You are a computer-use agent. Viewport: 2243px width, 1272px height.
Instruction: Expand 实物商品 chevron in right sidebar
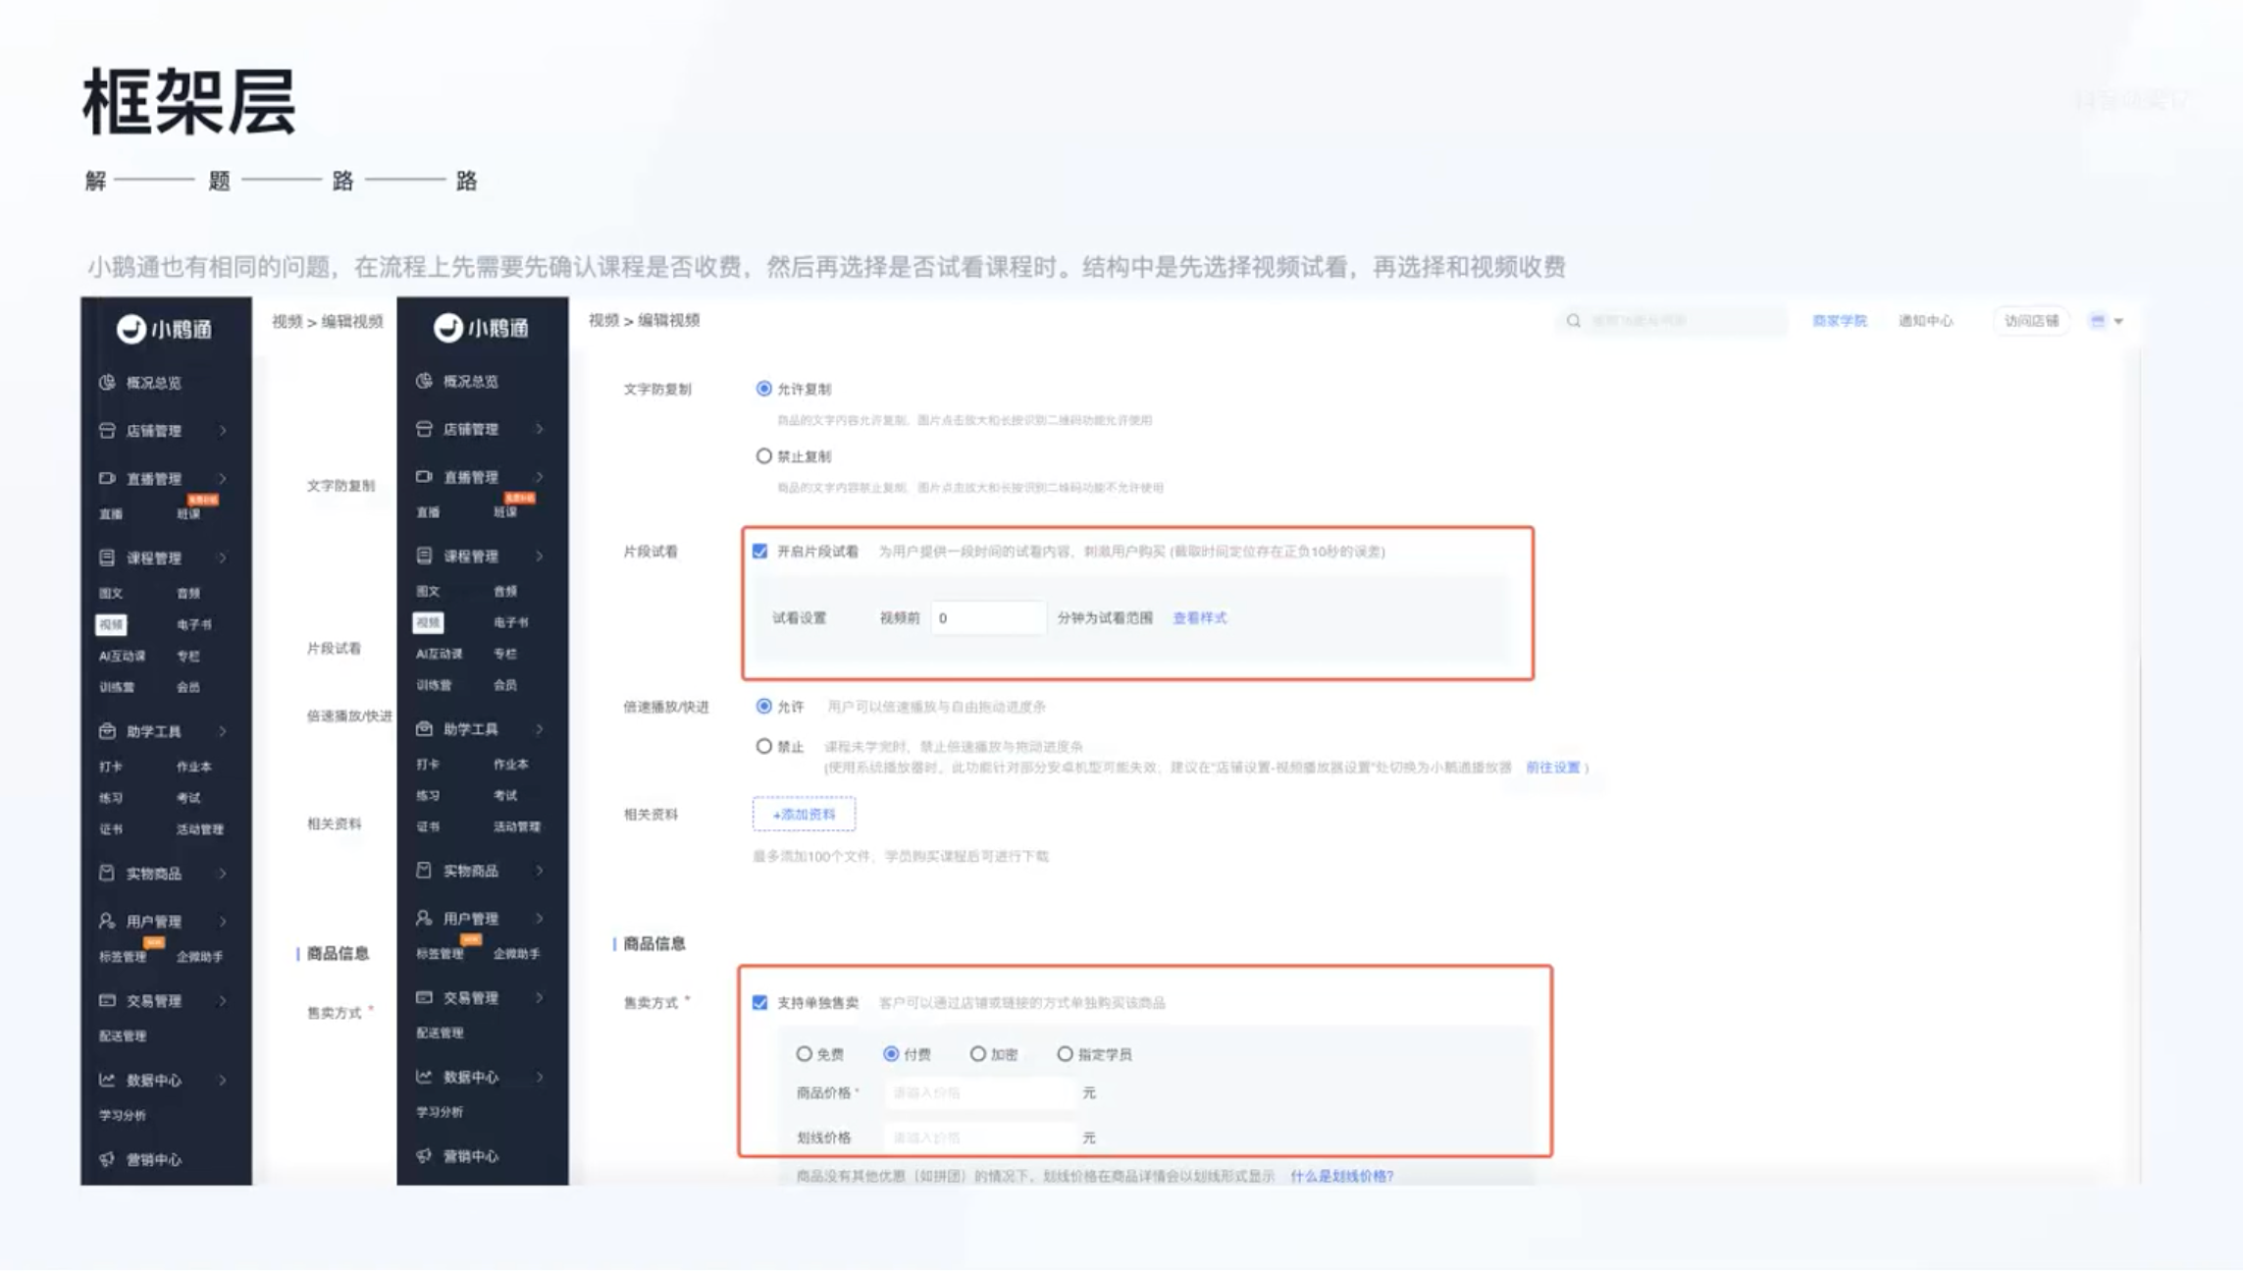pos(540,871)
